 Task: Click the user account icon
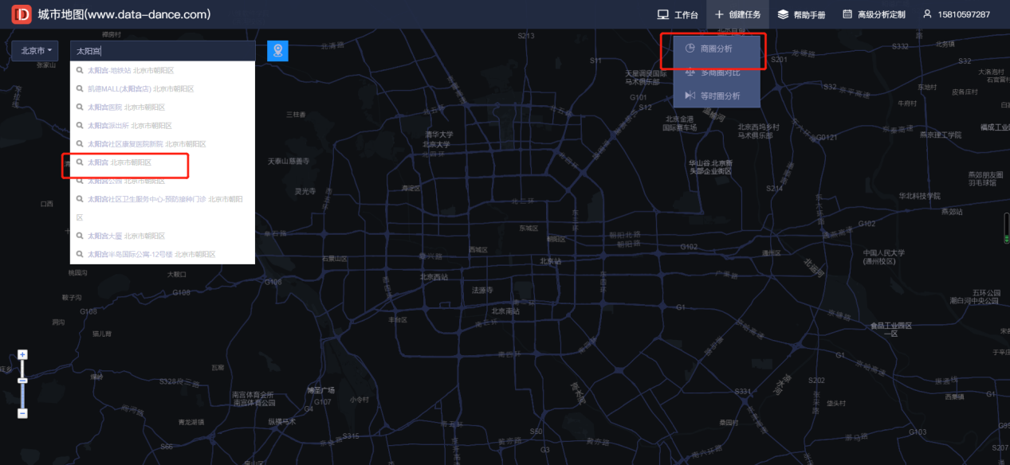[927, 14]
